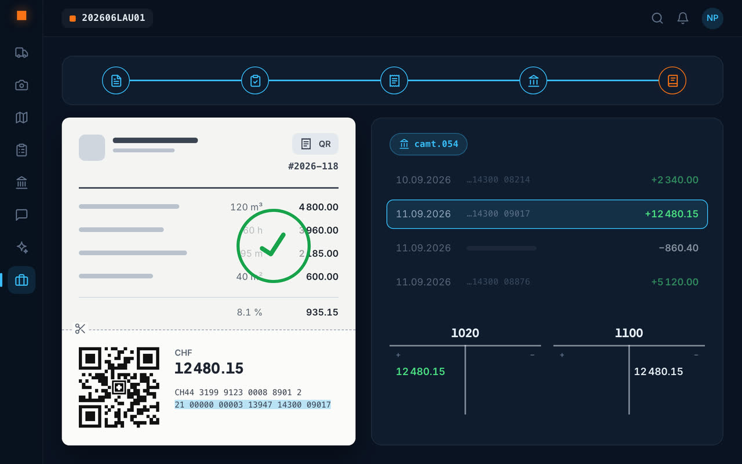This screenshot has width=742, height=464.
Task: Open the truck deliveries sidebar icon
Action: click(21, 53)
